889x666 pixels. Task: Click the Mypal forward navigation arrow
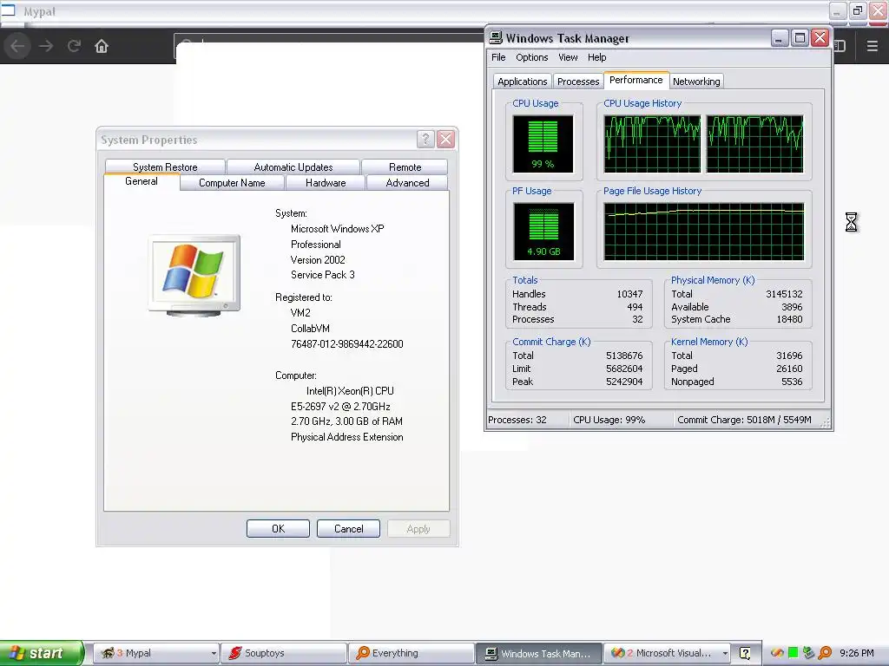pos(46,46)
